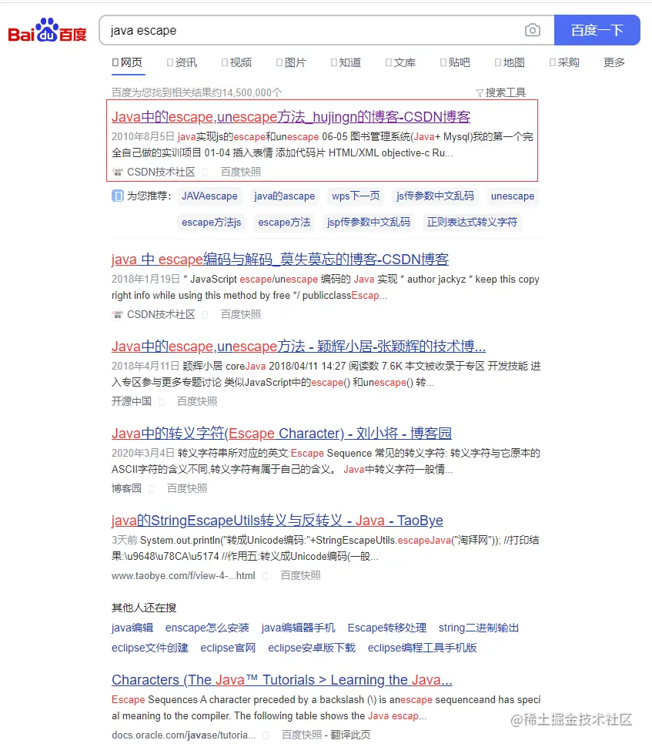Open image search via camera icon
This screenshot has height=747, width=652.
tap(532, 30)
